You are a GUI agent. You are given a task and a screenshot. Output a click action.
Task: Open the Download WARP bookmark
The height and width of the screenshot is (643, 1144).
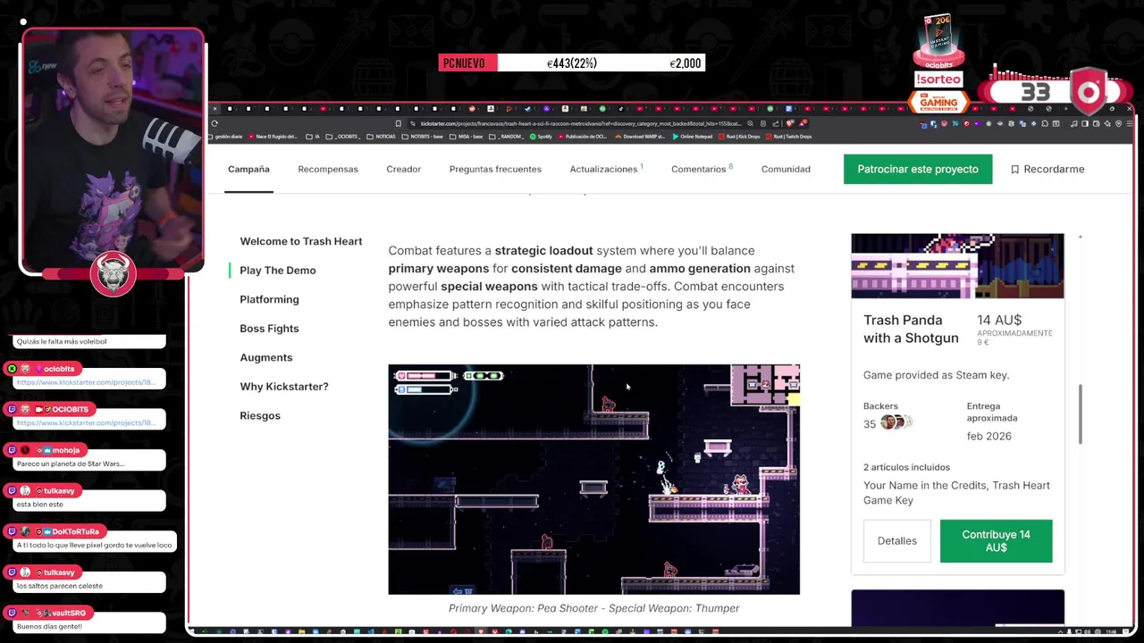click(x=640, y=137)
